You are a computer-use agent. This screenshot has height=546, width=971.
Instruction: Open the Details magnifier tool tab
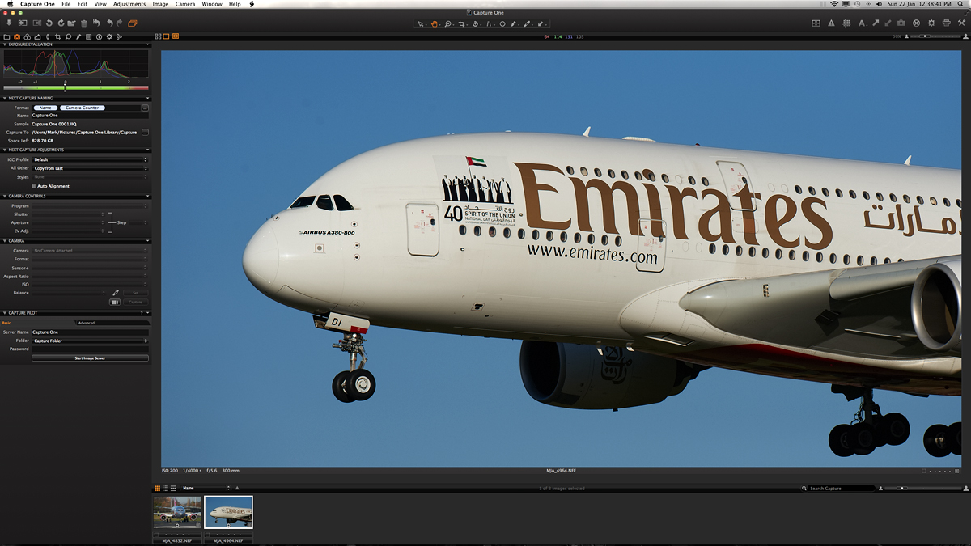(69, 36)
